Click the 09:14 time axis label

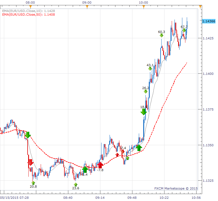100,198
